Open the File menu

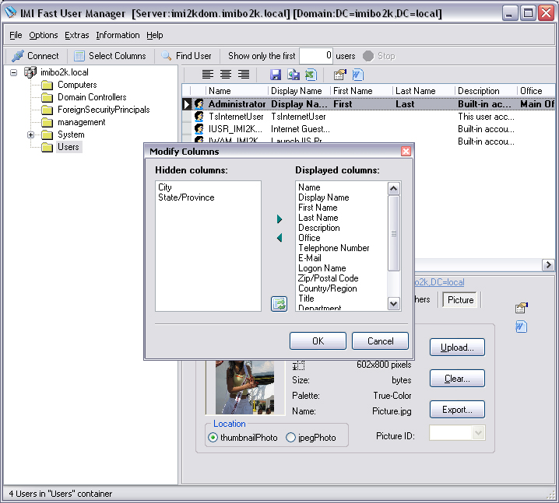tap(16, 35)
